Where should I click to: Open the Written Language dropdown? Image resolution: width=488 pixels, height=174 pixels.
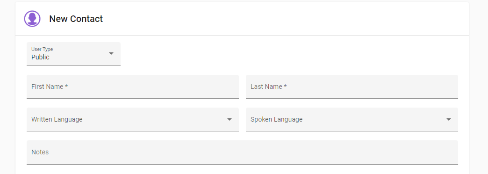point(133,120)
